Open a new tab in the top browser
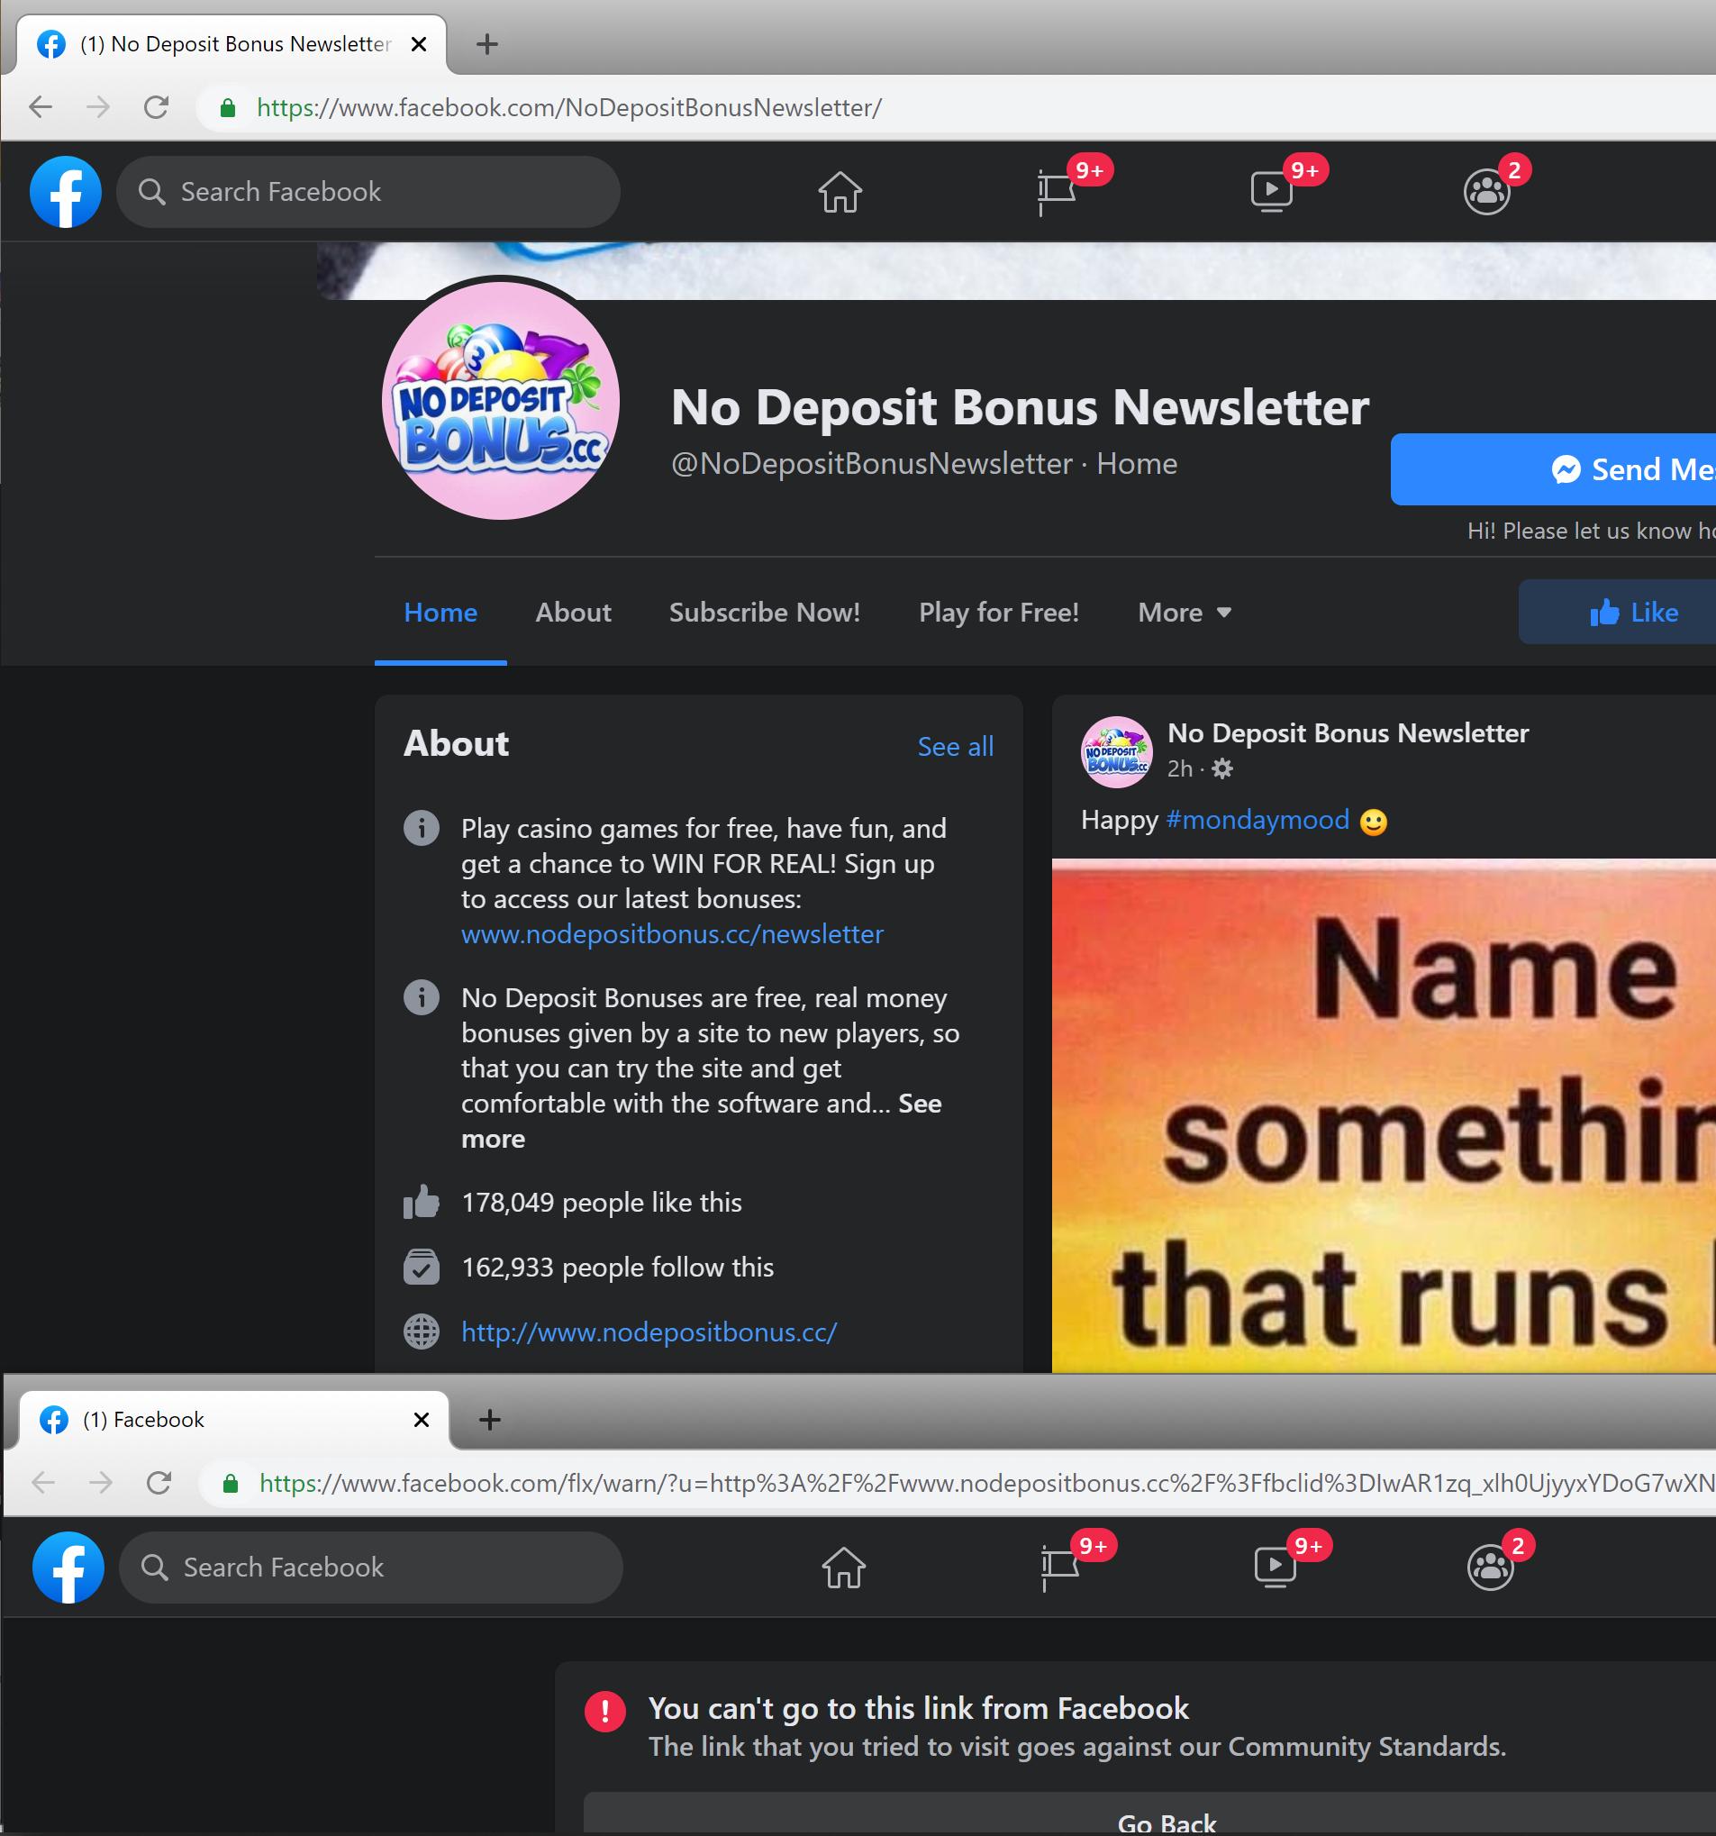Viewport: 1716px width, 1836px height. pos(486,43)
